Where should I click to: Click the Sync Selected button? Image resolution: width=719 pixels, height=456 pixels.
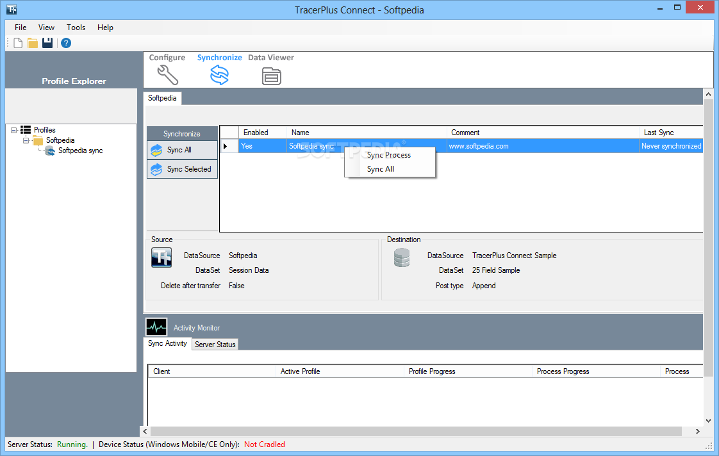coord(182,169)
